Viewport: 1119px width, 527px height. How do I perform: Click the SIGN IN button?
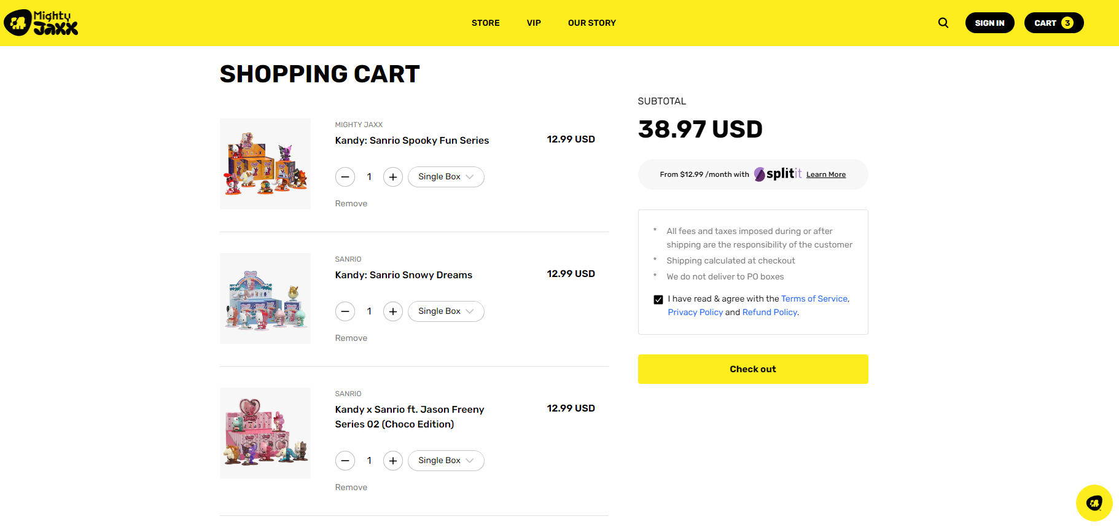coord(989,23)
